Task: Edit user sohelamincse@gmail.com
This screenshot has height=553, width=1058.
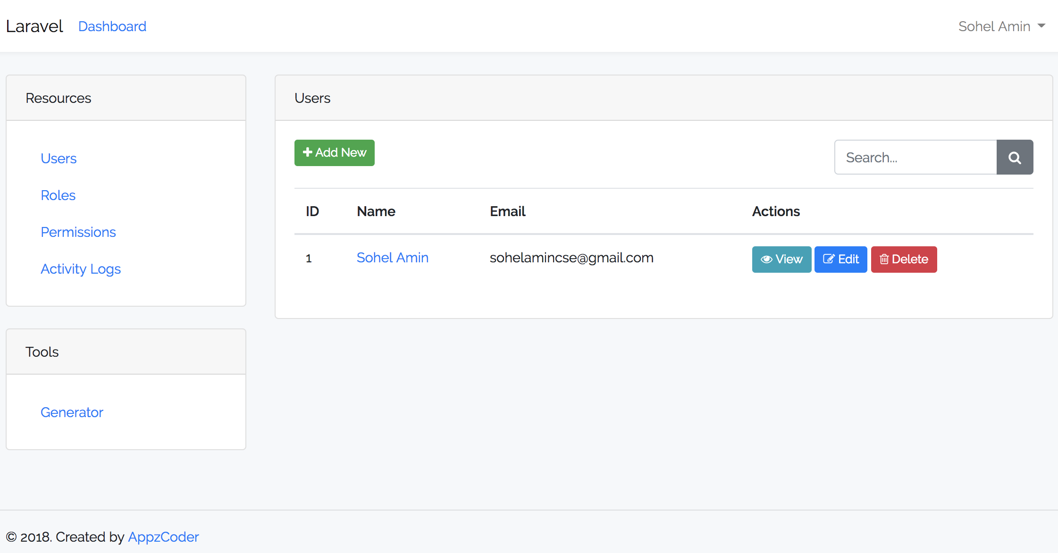Action: point(841,260)
